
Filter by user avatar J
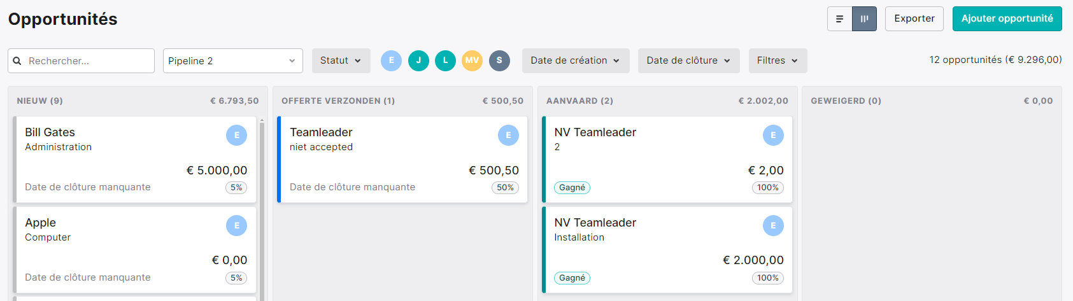[418, 60]
